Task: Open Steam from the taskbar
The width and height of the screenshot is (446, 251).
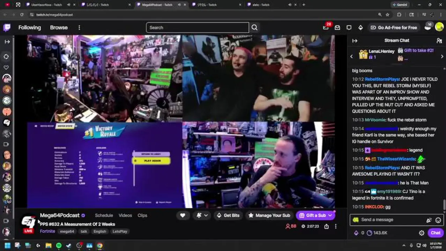Action: (69, 245)
